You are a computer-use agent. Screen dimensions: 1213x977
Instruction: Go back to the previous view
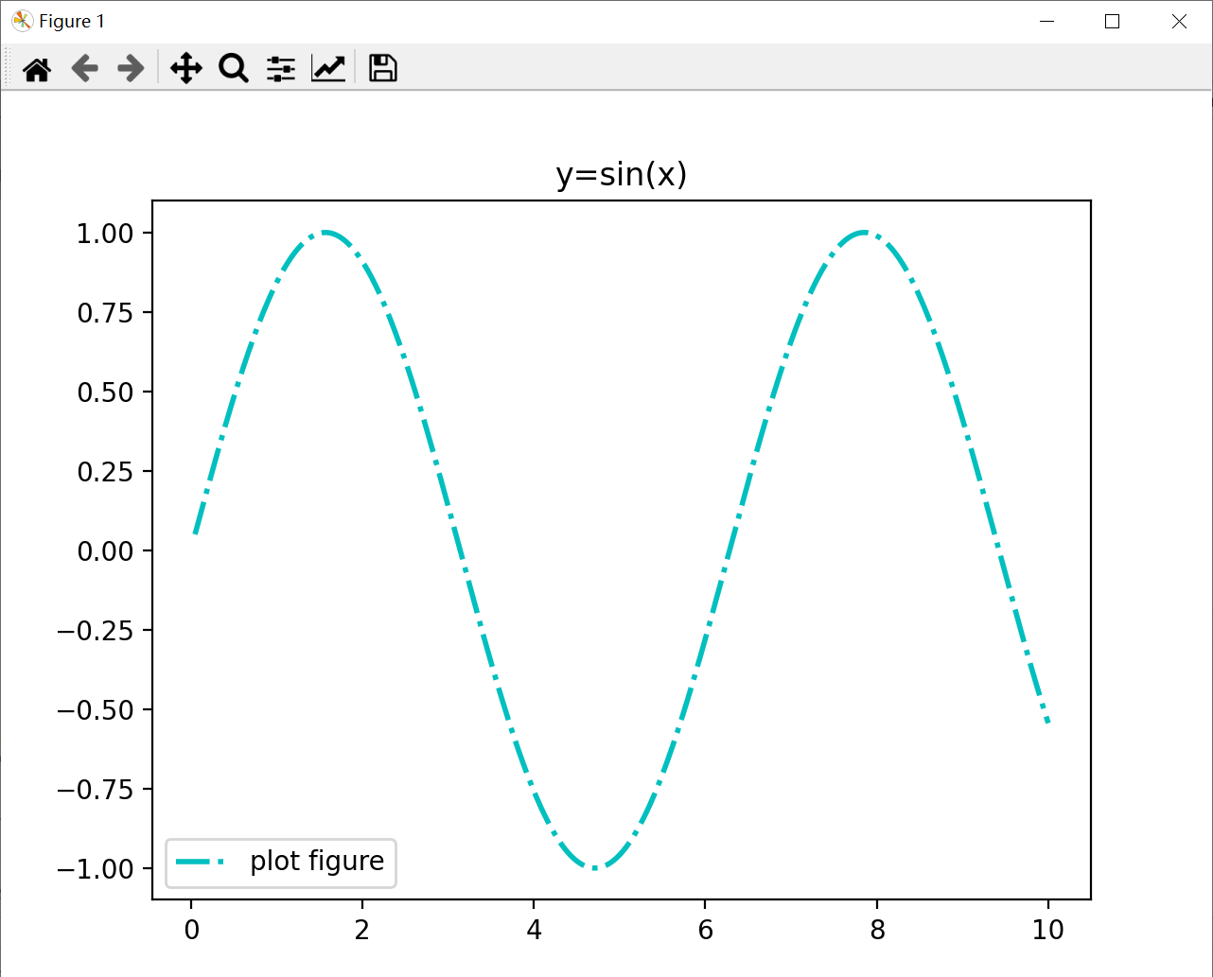84,68
